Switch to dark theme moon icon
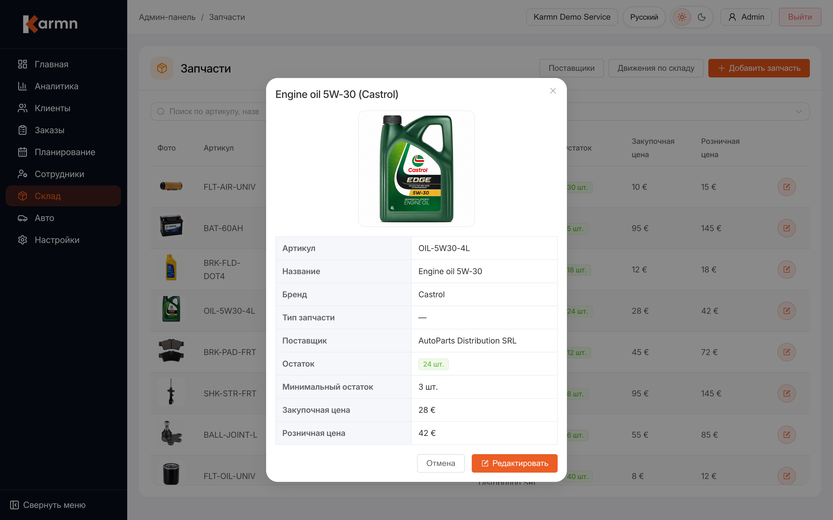The image size is (833, 520). coord(702,17)
